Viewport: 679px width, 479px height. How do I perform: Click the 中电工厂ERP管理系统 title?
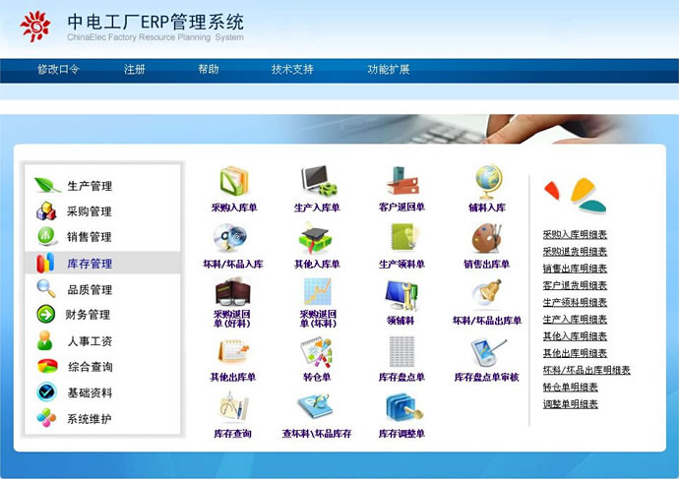point(155,22)
